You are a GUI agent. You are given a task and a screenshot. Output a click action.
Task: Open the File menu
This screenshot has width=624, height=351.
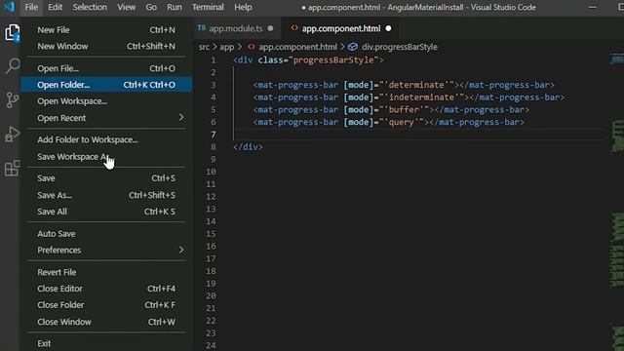click(x=31, y=7)
